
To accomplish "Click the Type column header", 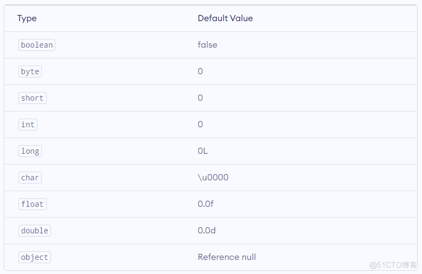I will pyautogui.click(x=27, y=18).
